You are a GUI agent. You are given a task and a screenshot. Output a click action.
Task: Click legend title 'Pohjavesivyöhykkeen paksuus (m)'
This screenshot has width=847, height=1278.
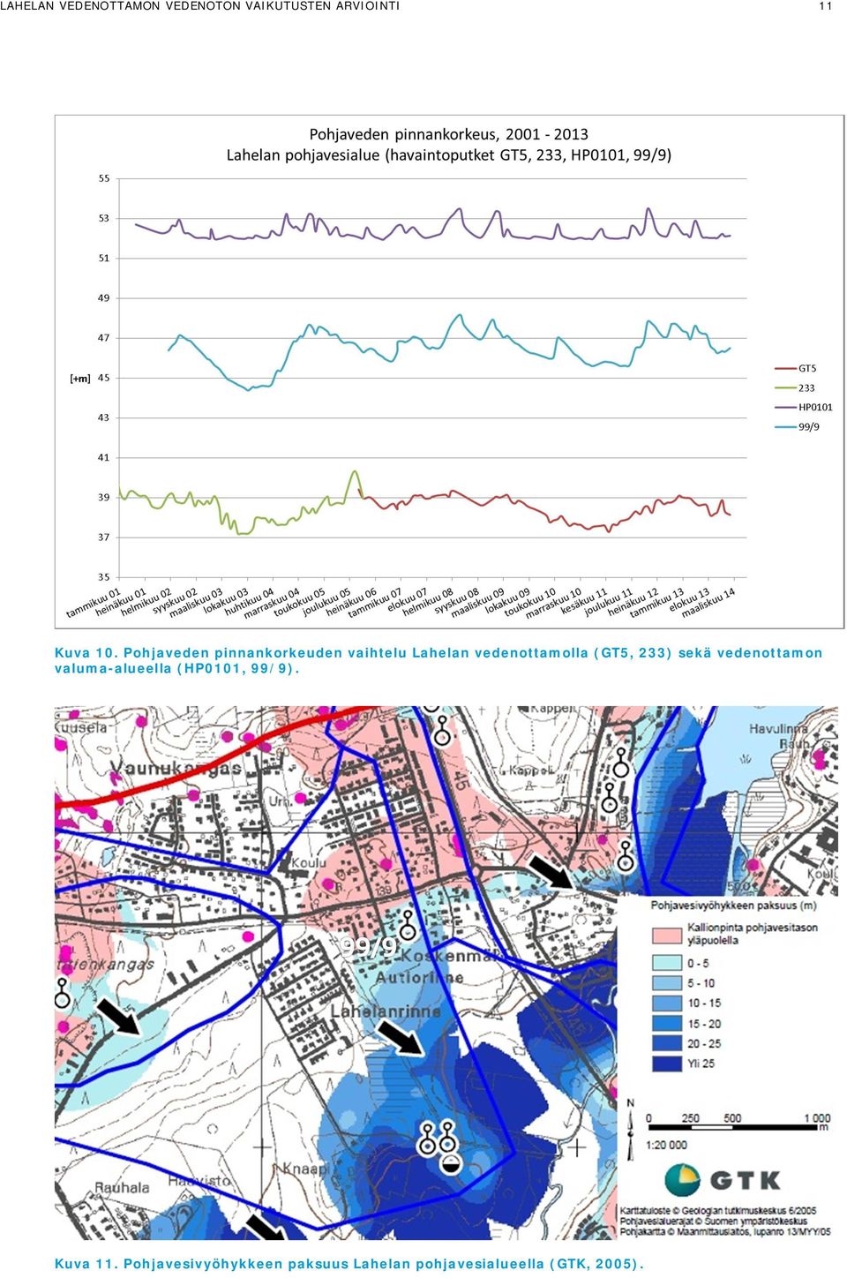point(733,906)
